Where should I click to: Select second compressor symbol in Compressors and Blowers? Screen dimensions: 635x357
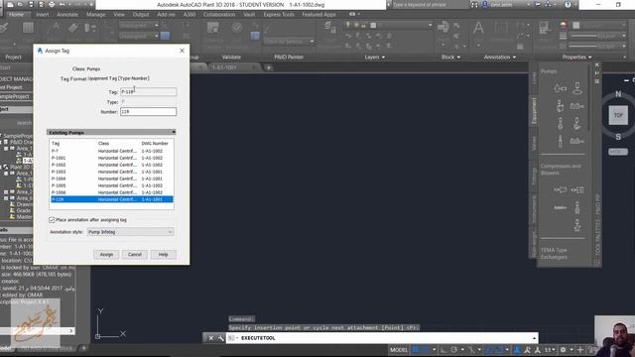pos(577,189)
